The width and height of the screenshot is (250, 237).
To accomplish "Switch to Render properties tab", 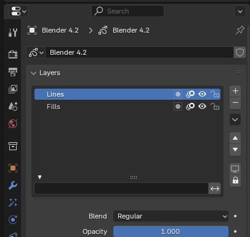I will tap(13, 54).
